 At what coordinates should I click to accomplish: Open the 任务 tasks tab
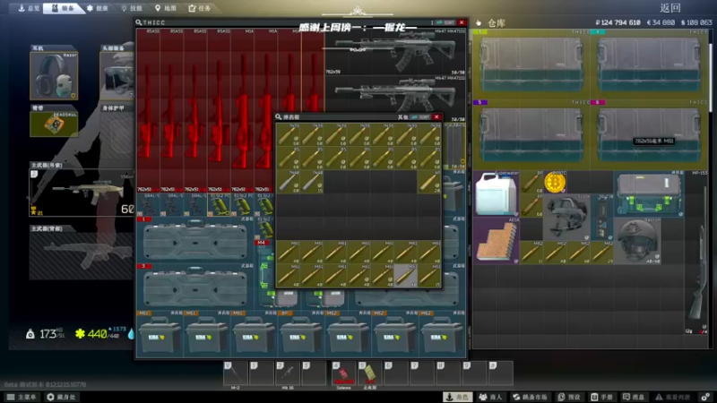tap(200, 8)
